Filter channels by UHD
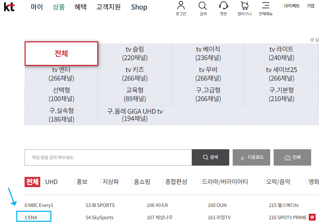The image size is (319, 224). coord(52,182)
